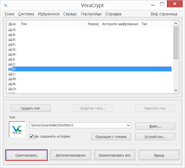
Task: Click the Размер column header
Action: [x=92, y=24]
